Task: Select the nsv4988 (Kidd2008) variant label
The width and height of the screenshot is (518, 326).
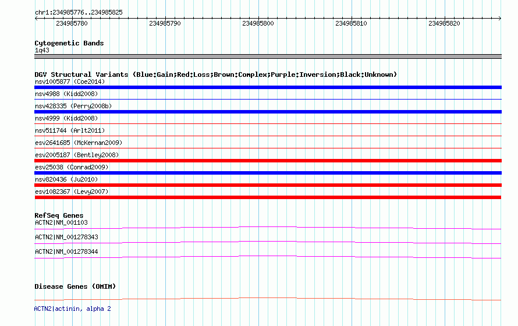Action: (66, 94)
